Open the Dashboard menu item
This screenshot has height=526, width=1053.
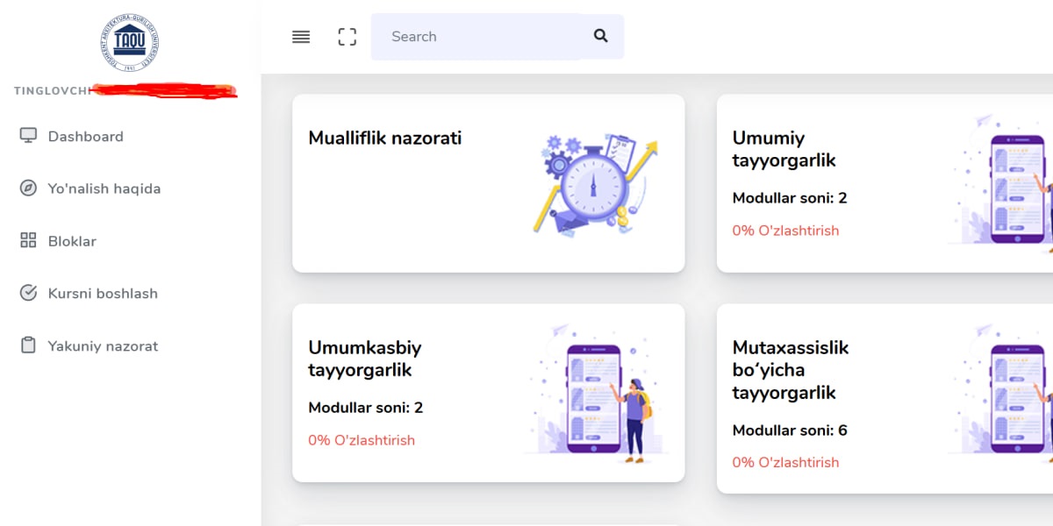tap(85, 137)
